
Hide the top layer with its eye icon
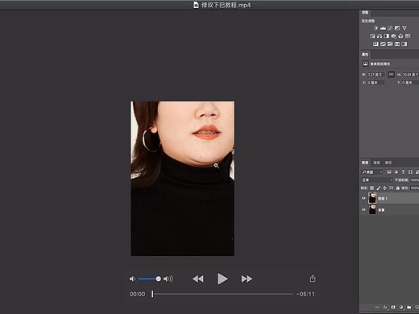click(363, 198)
